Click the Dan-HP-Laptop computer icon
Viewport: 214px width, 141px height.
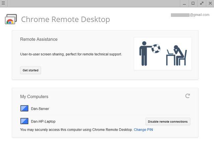24,121
